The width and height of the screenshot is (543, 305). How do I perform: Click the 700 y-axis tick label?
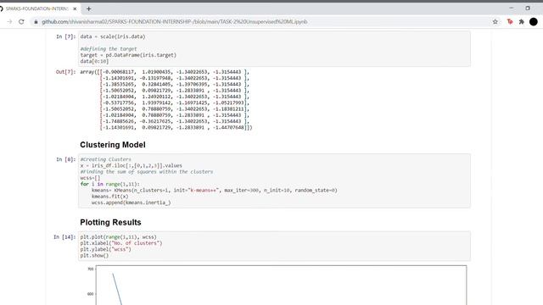(91, 269)
